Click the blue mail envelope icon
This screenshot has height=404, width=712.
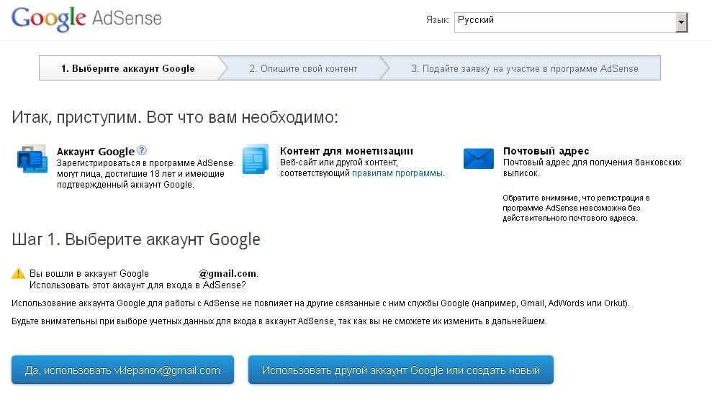coord(478,158)
